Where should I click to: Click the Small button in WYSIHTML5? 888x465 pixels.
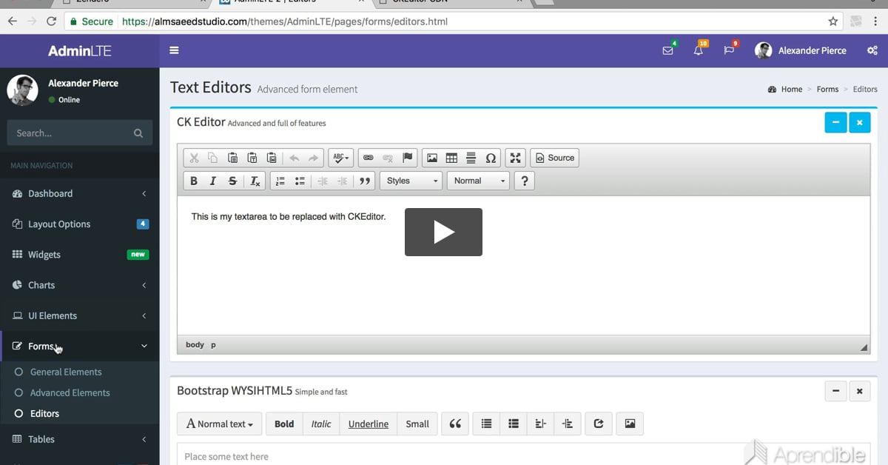[417, 424]
